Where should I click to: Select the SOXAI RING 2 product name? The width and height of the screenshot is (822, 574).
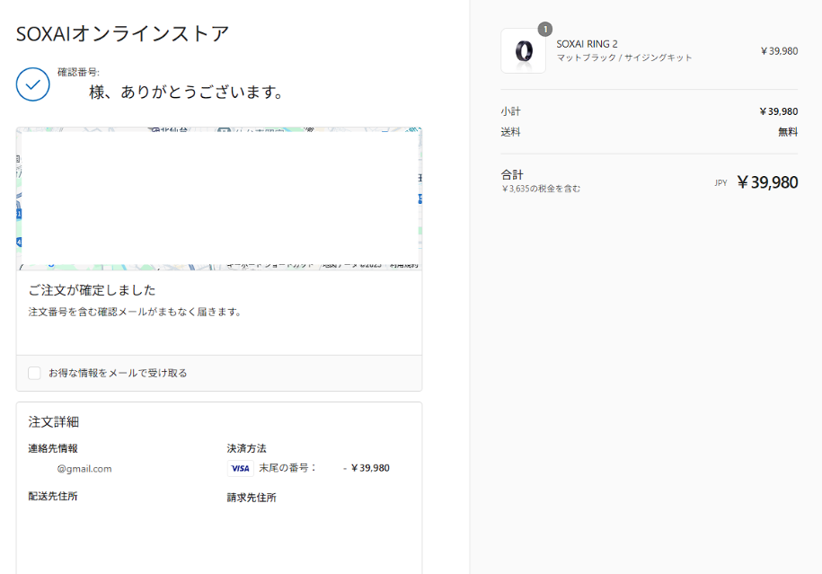tap(588, 44)
